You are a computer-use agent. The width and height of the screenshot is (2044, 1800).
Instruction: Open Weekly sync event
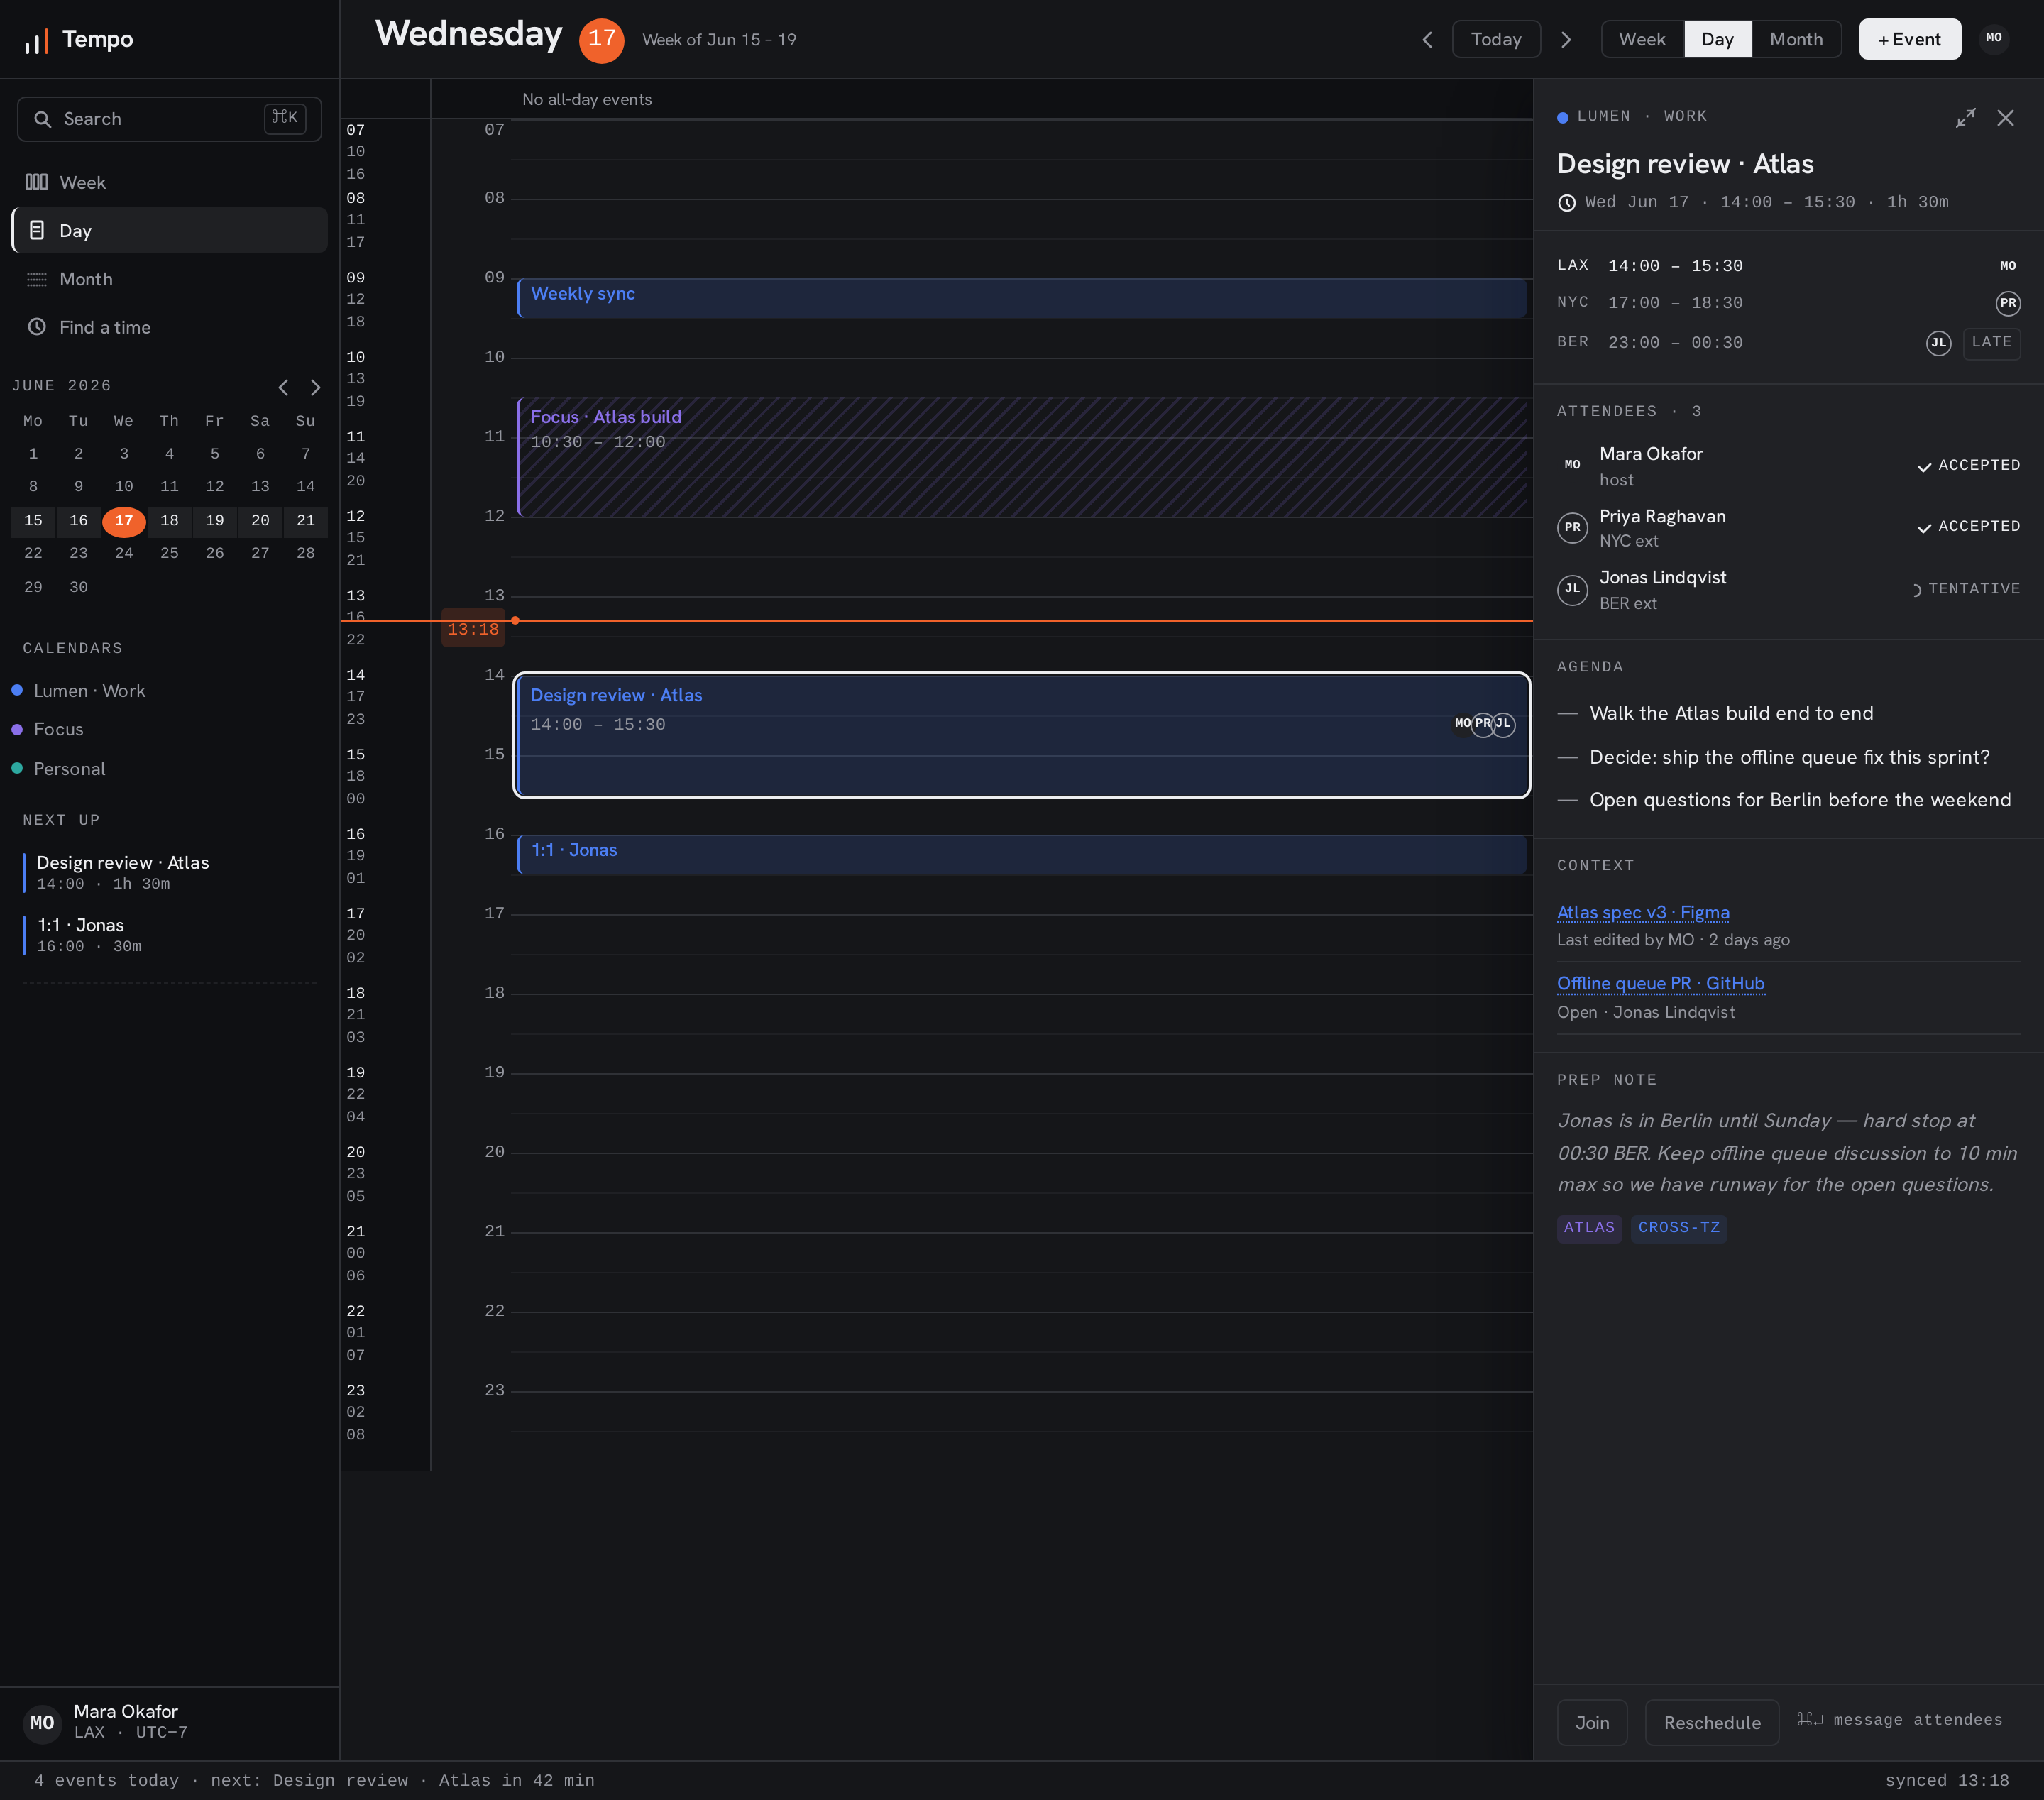(x=1021, y=298)
